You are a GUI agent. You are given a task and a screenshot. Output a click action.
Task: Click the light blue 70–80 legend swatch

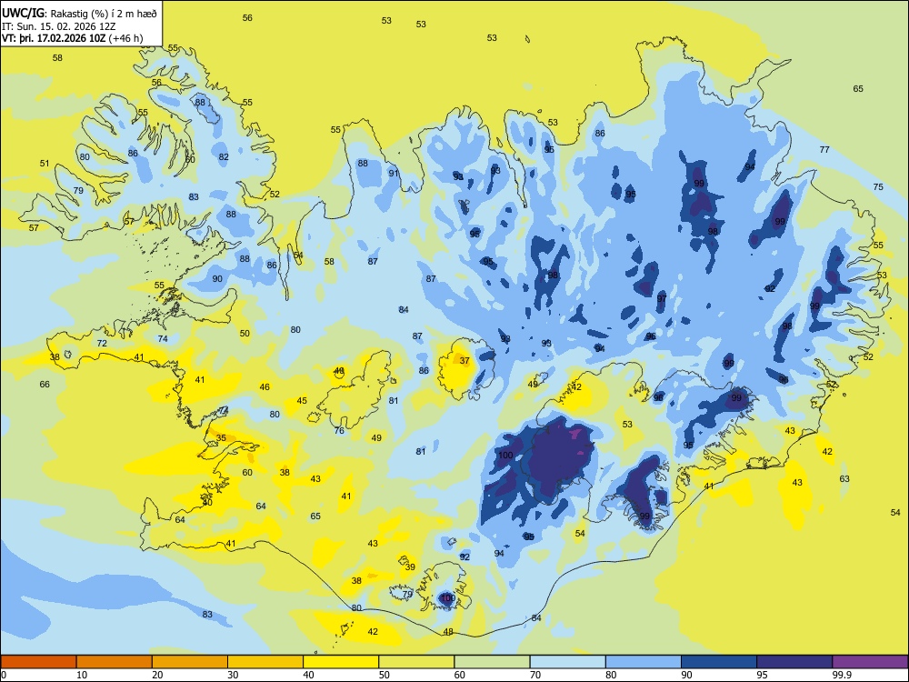point(567,662)
